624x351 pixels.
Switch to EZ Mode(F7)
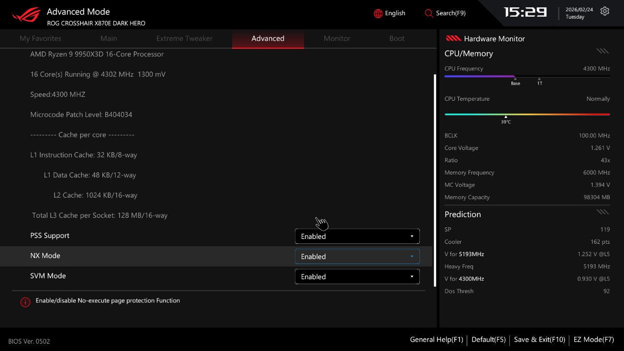pos(593,340)
